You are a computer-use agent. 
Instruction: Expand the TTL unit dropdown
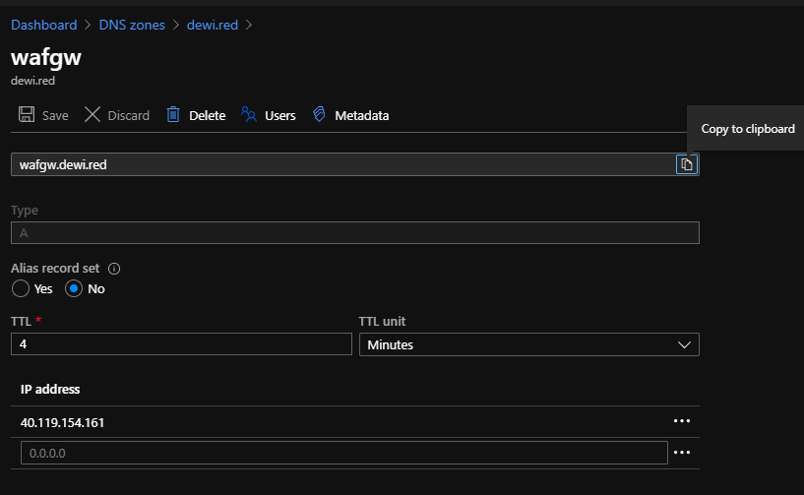[x=528, y=344]
